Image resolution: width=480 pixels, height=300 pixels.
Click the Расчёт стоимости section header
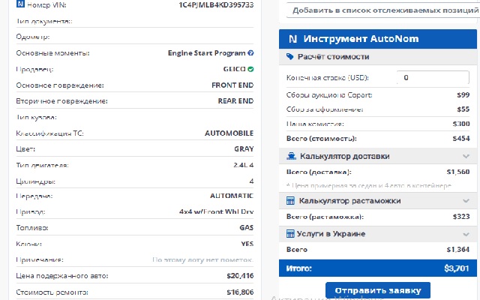378,57
